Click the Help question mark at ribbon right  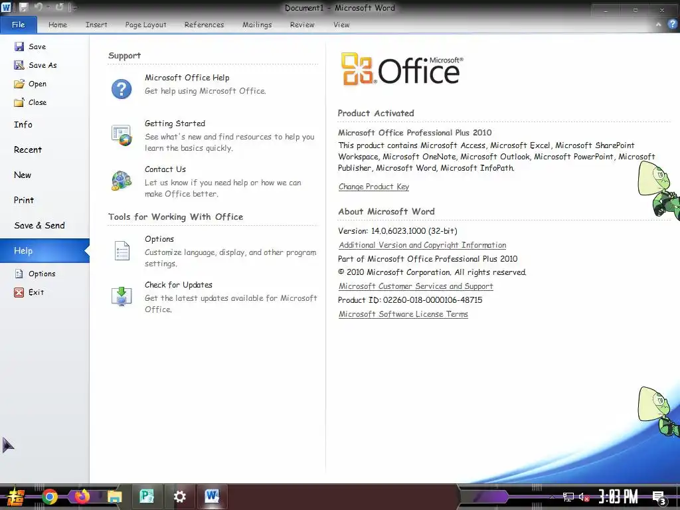pos(672,25)
